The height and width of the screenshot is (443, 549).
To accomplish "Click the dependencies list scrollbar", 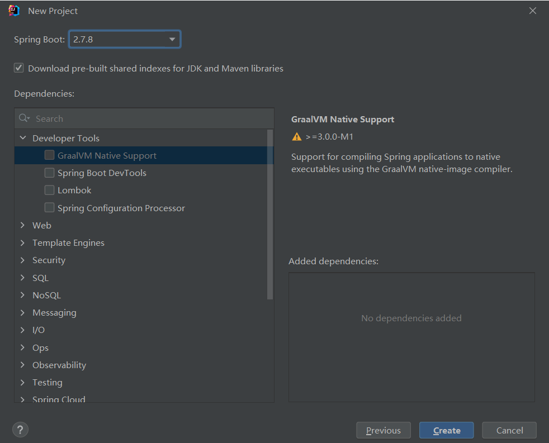I will click(x=271, y=212).
